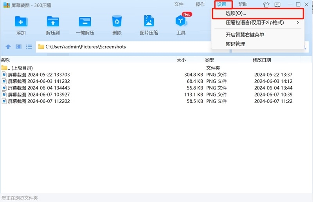Viewport: 313px width, 202px height.
Task: Expand 压缩包语言(仅用于zip格式) submenu
Action: 258,23
